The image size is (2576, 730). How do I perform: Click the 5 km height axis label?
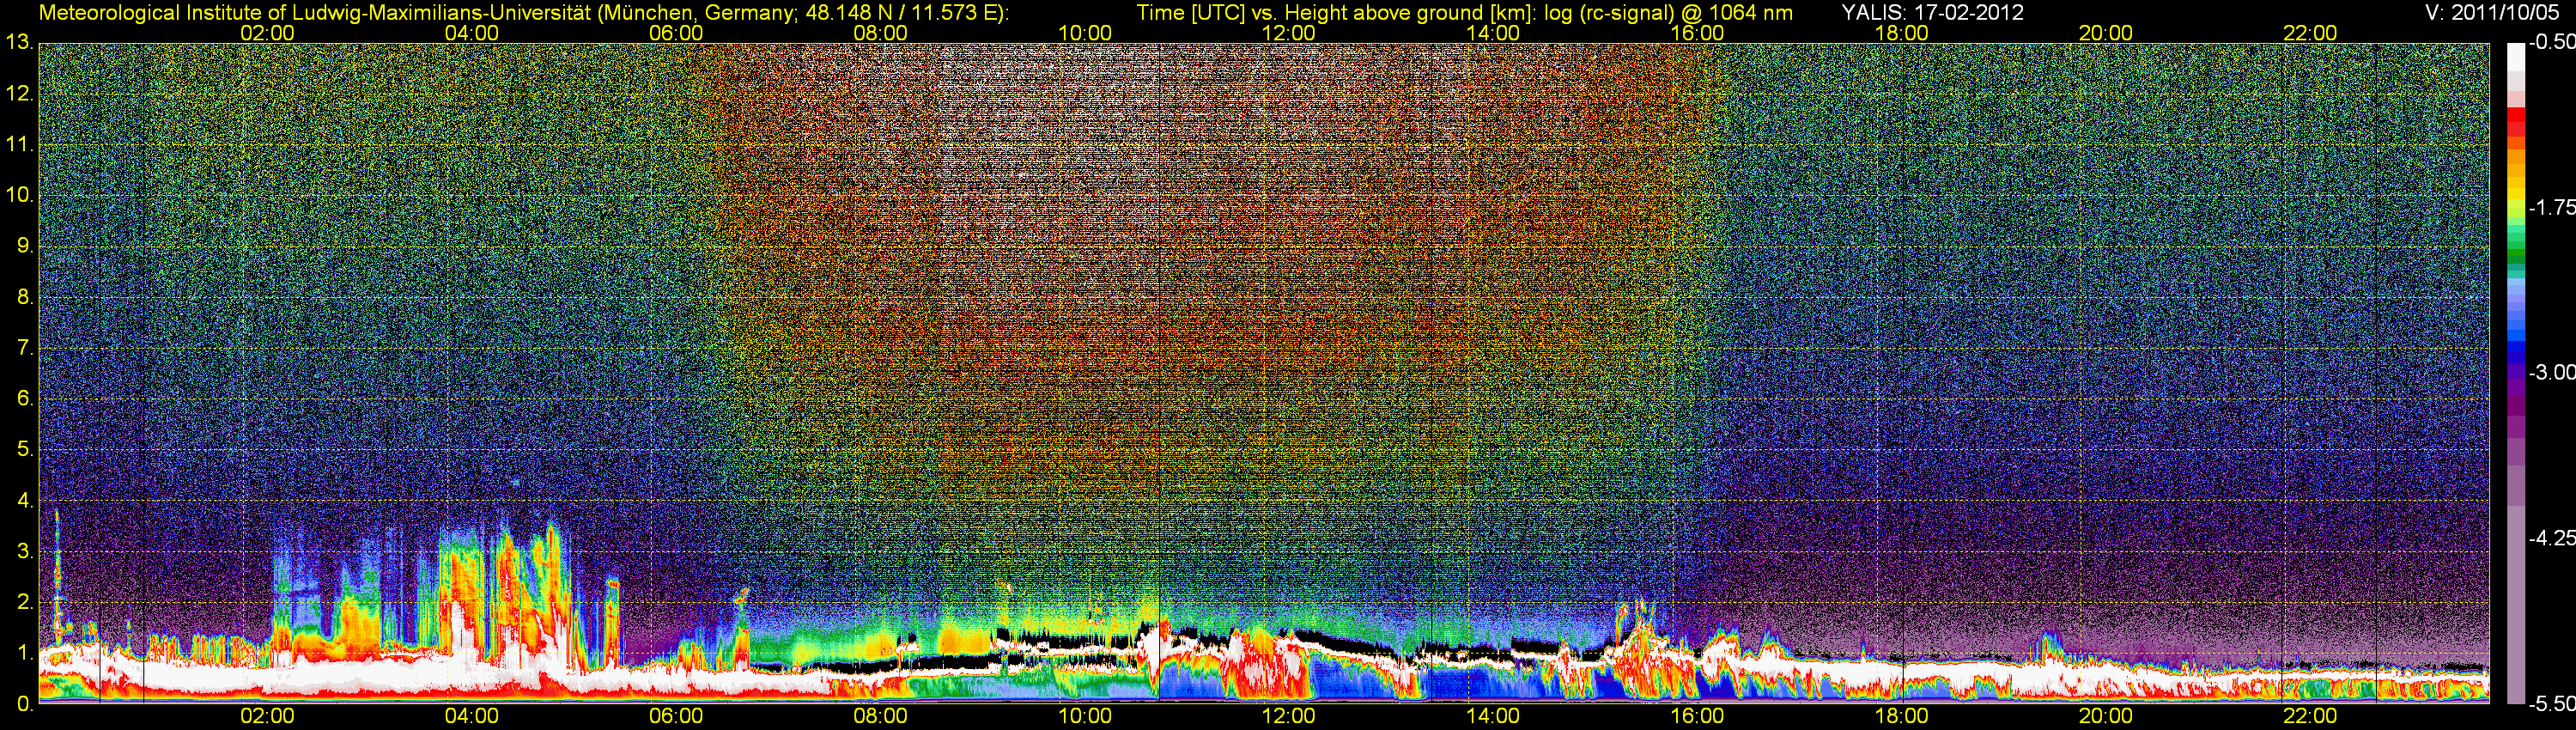25,450
